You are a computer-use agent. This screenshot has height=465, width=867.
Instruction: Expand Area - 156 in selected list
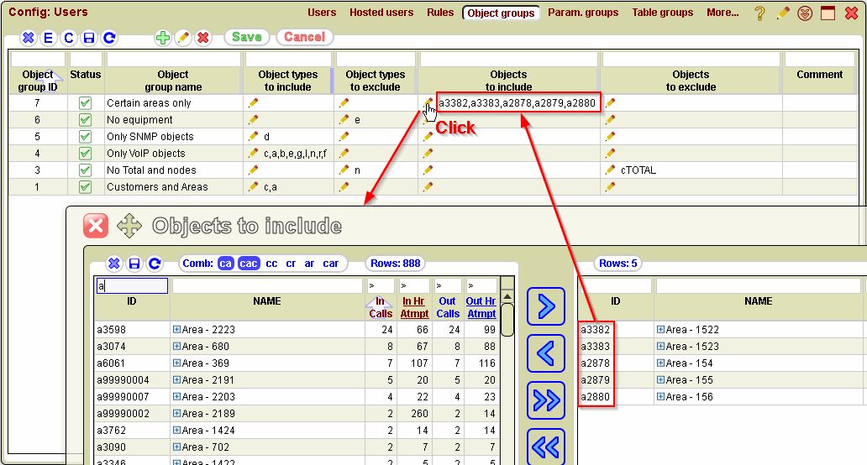[660, 396]
